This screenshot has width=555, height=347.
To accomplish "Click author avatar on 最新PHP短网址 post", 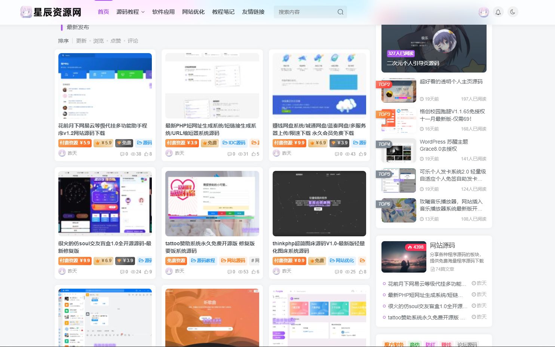I will [x=169, y=153].
